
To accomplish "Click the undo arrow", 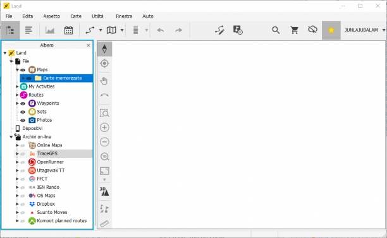I will point(161,30).
